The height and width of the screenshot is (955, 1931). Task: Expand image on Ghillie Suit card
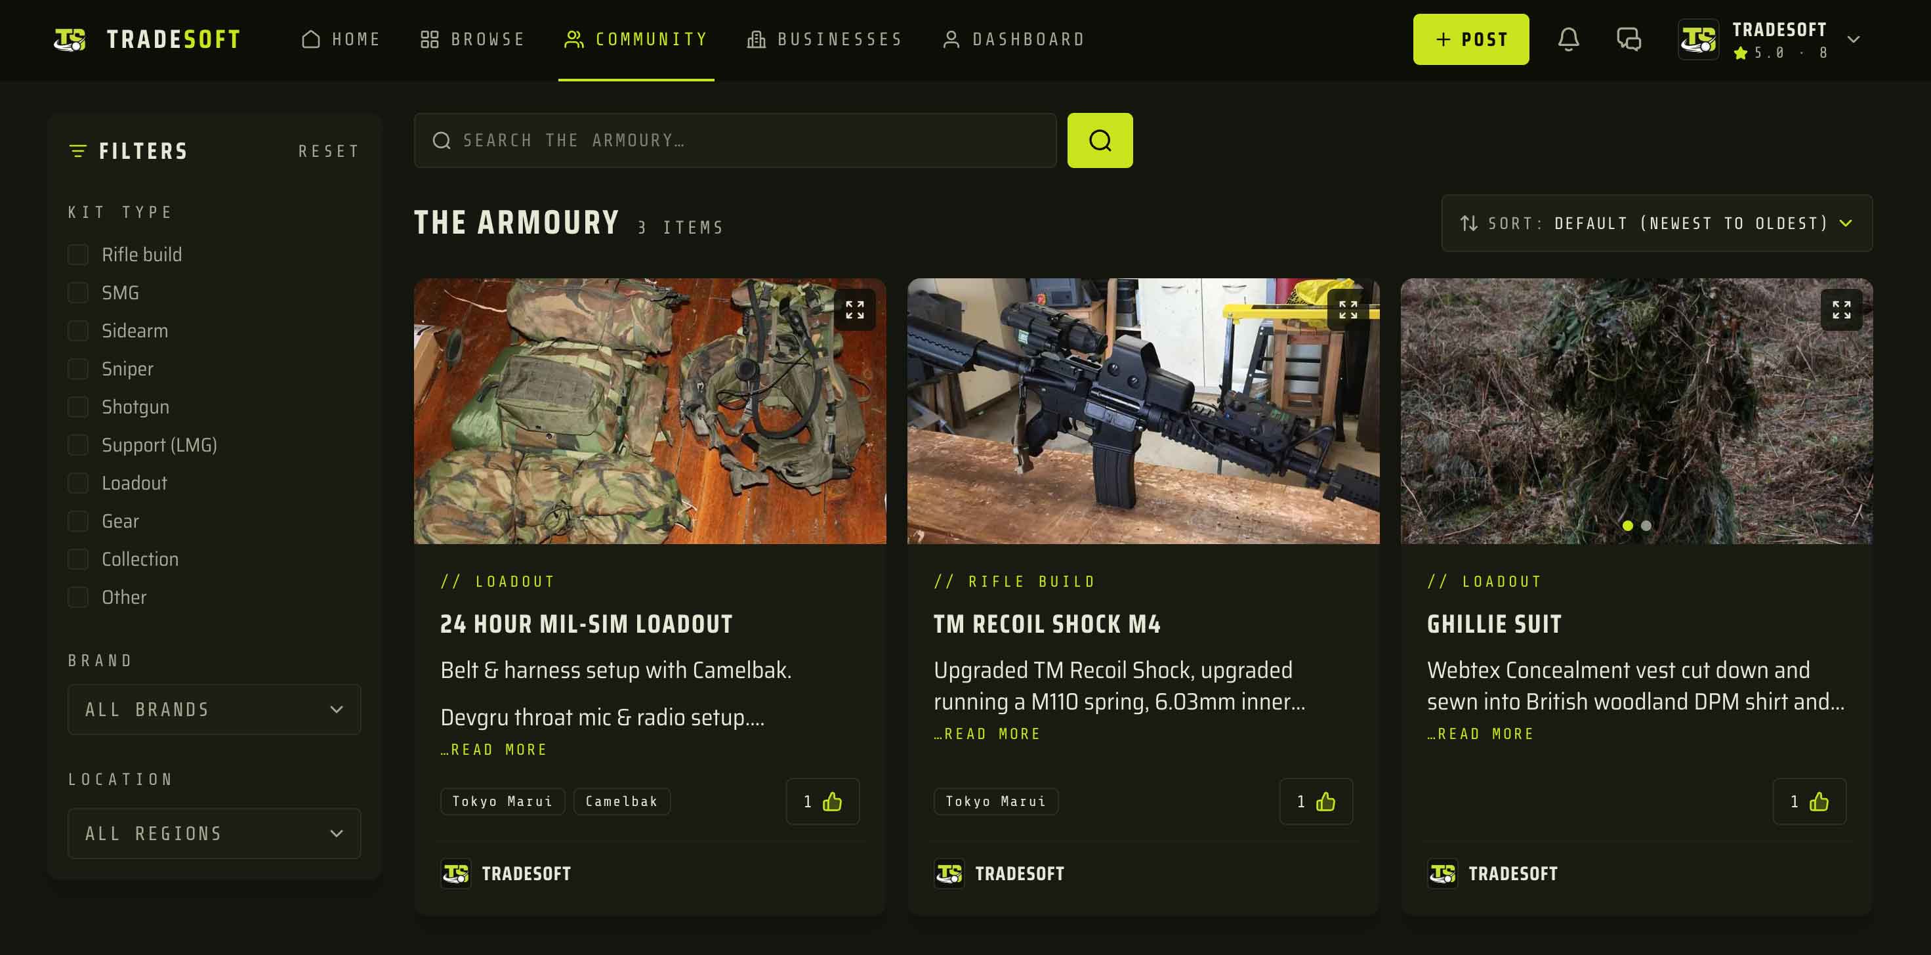pyautogui.click(x=1841, y=310)
